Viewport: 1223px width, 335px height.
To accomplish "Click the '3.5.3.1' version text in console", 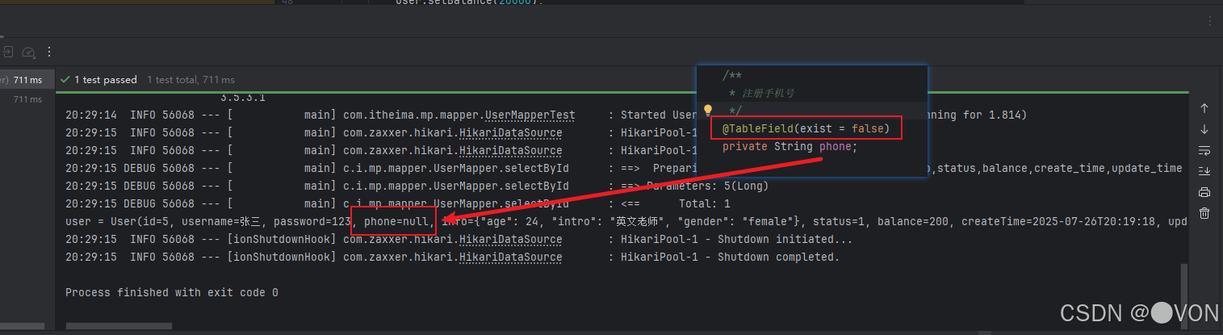I will (243, 98).
